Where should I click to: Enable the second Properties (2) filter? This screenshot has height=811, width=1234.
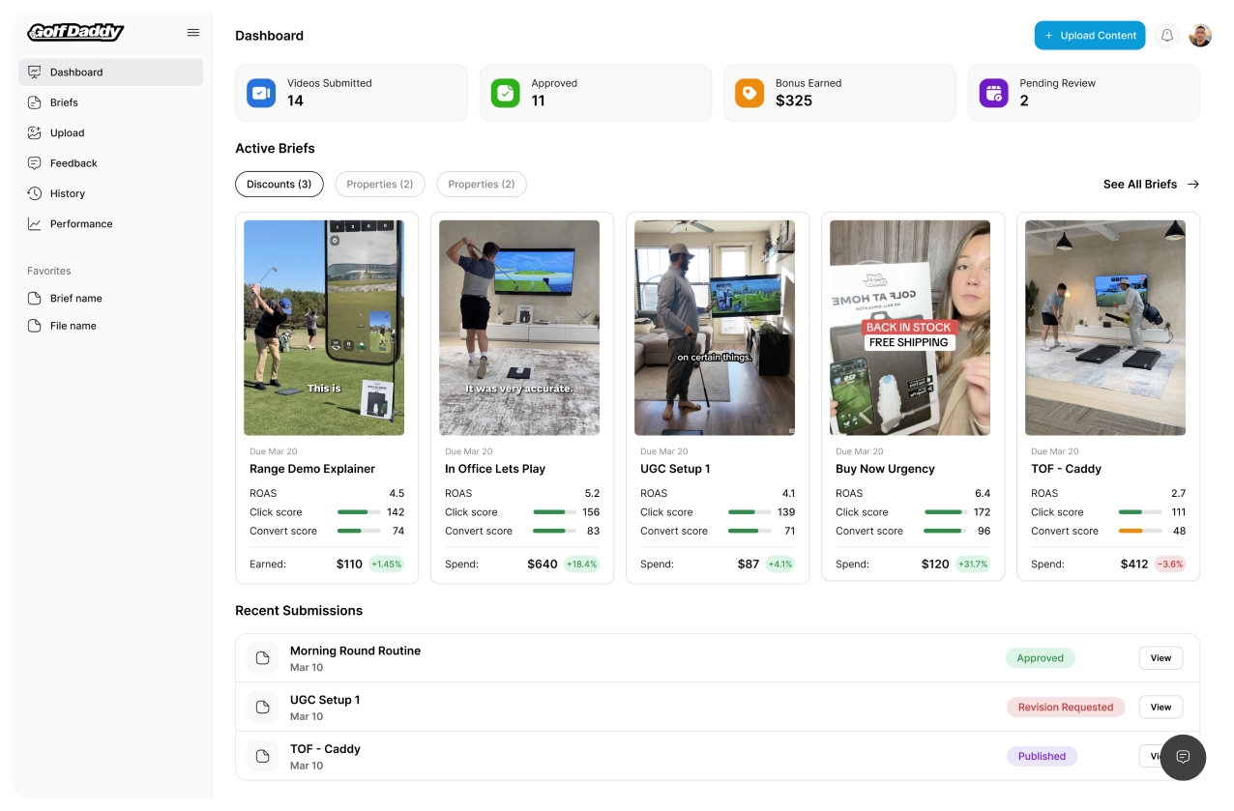482,184
